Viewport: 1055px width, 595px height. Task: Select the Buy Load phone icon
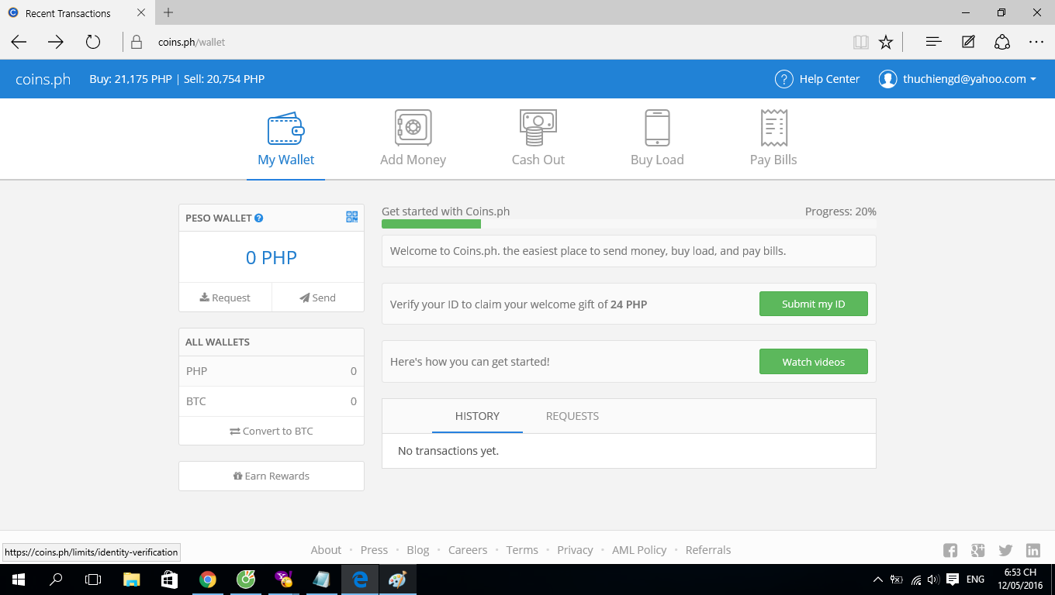coord(657,128)
